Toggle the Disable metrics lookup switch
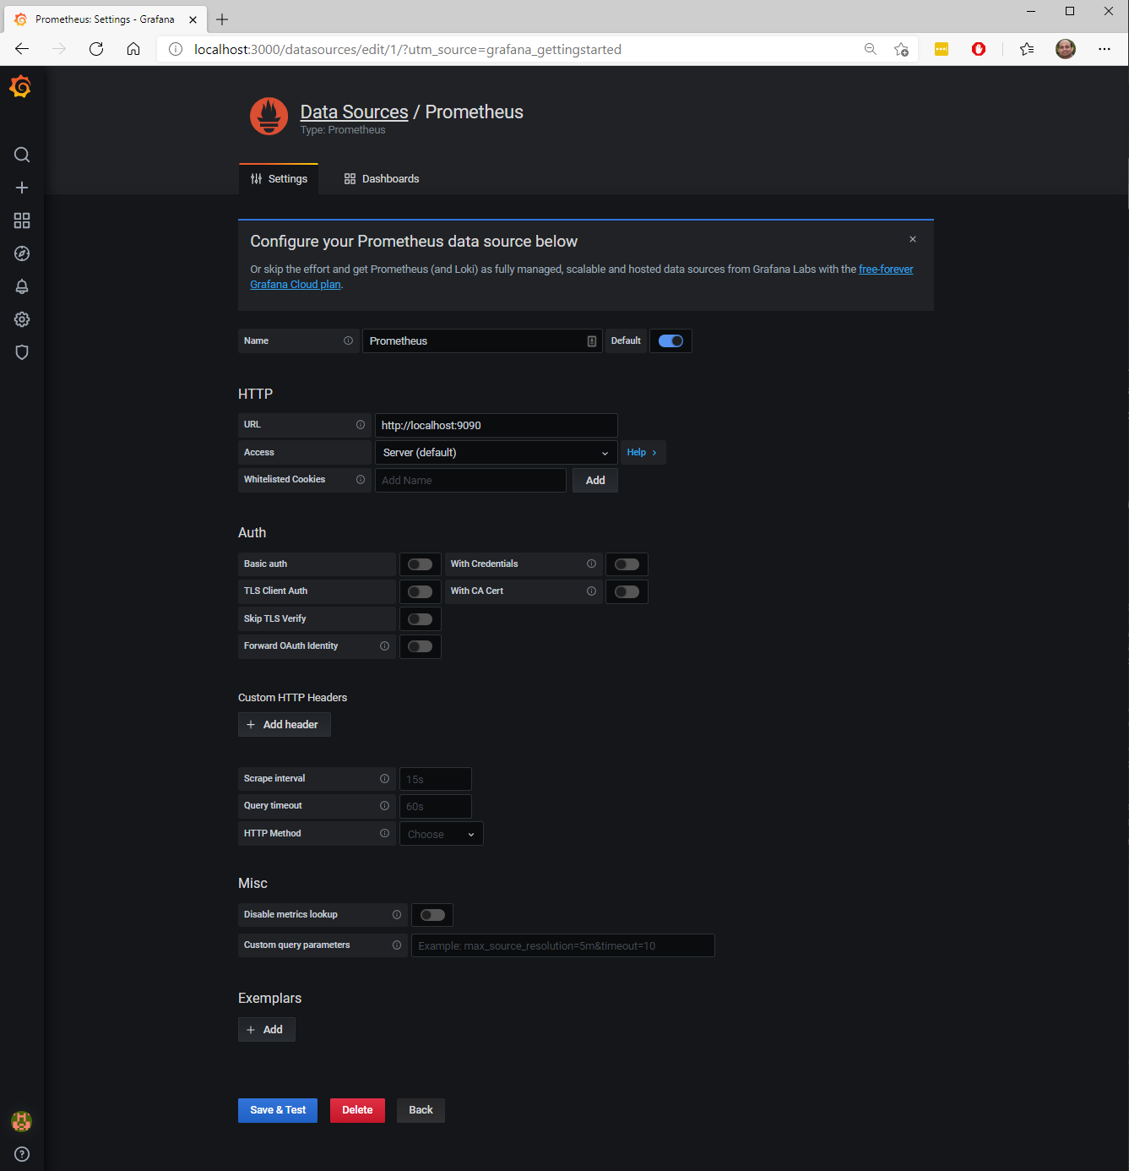This screenshot has height=1171, width=1129. 432,915
